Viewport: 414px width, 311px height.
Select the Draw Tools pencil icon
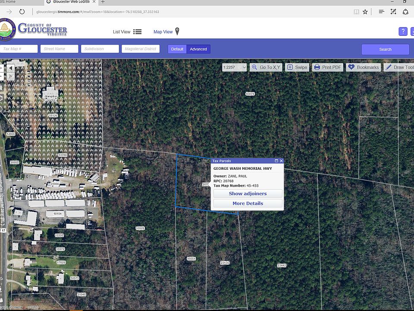389,67
